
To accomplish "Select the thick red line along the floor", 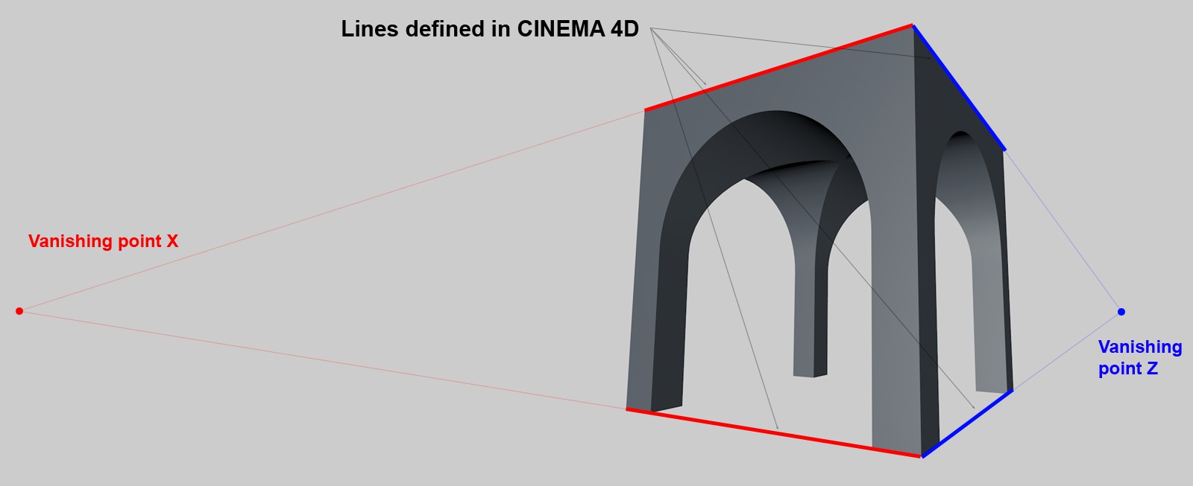I will (773, 432).
